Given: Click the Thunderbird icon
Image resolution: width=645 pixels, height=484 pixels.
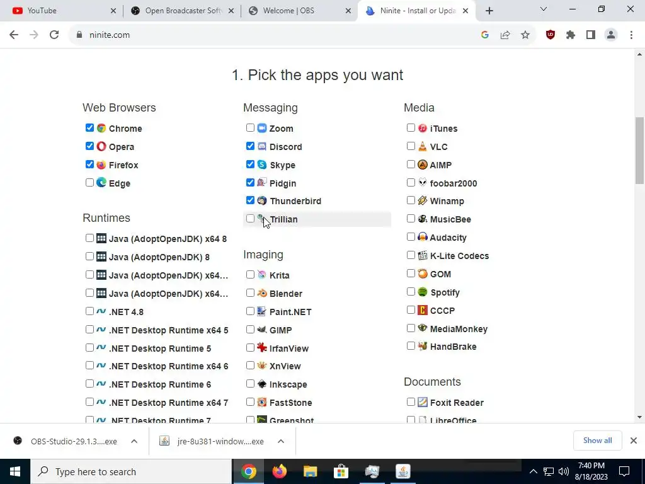Looking at the screenshot, I should (262, 201).
